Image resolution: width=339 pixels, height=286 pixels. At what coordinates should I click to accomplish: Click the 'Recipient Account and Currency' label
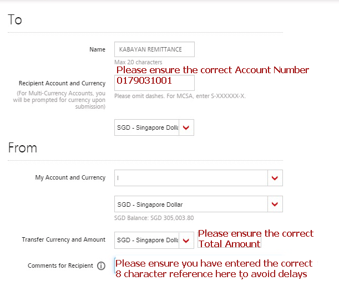tap(62, 83)
